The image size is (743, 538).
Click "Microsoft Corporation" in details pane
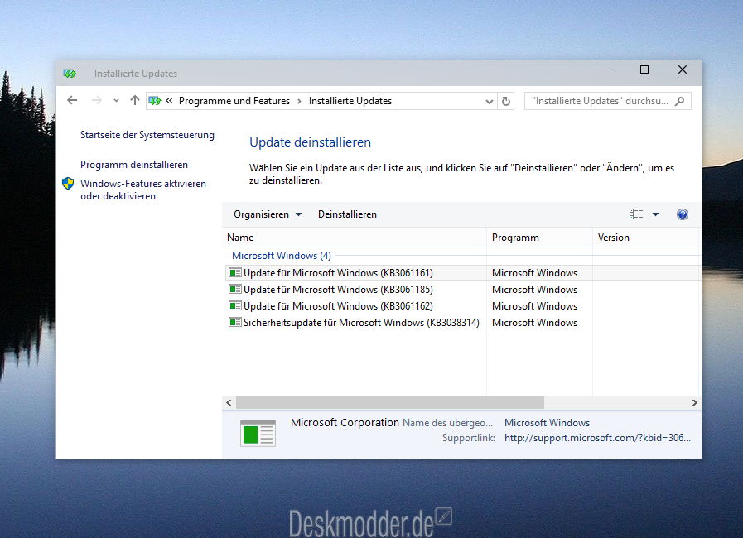pyautogui.click(x=345, y=422)
